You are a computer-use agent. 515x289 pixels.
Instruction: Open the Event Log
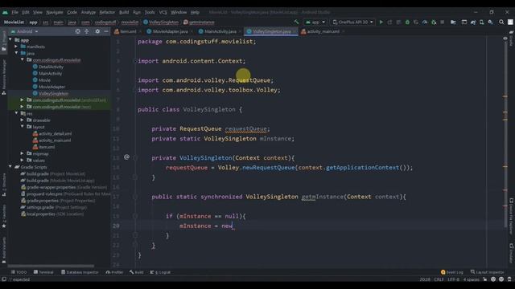452,272
